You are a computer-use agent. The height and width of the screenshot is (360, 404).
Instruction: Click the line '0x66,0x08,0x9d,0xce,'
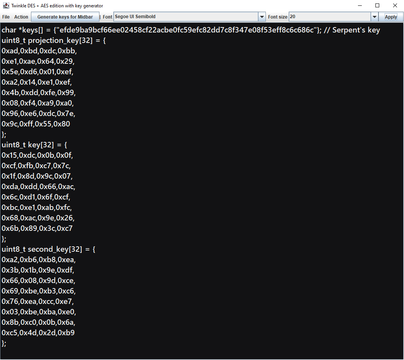pos(38,281)
